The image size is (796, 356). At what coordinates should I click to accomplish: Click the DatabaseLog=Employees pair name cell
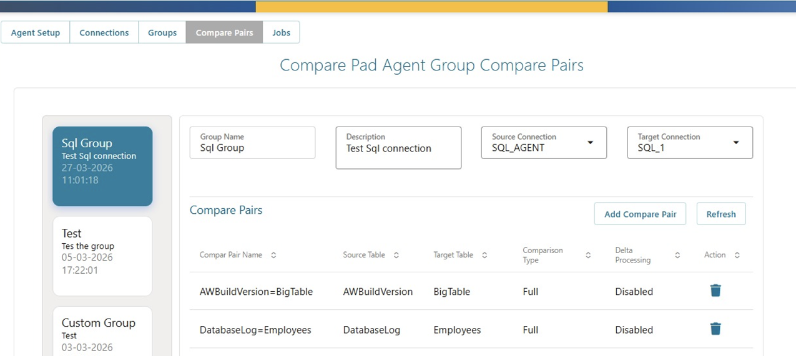coord(255,330)
